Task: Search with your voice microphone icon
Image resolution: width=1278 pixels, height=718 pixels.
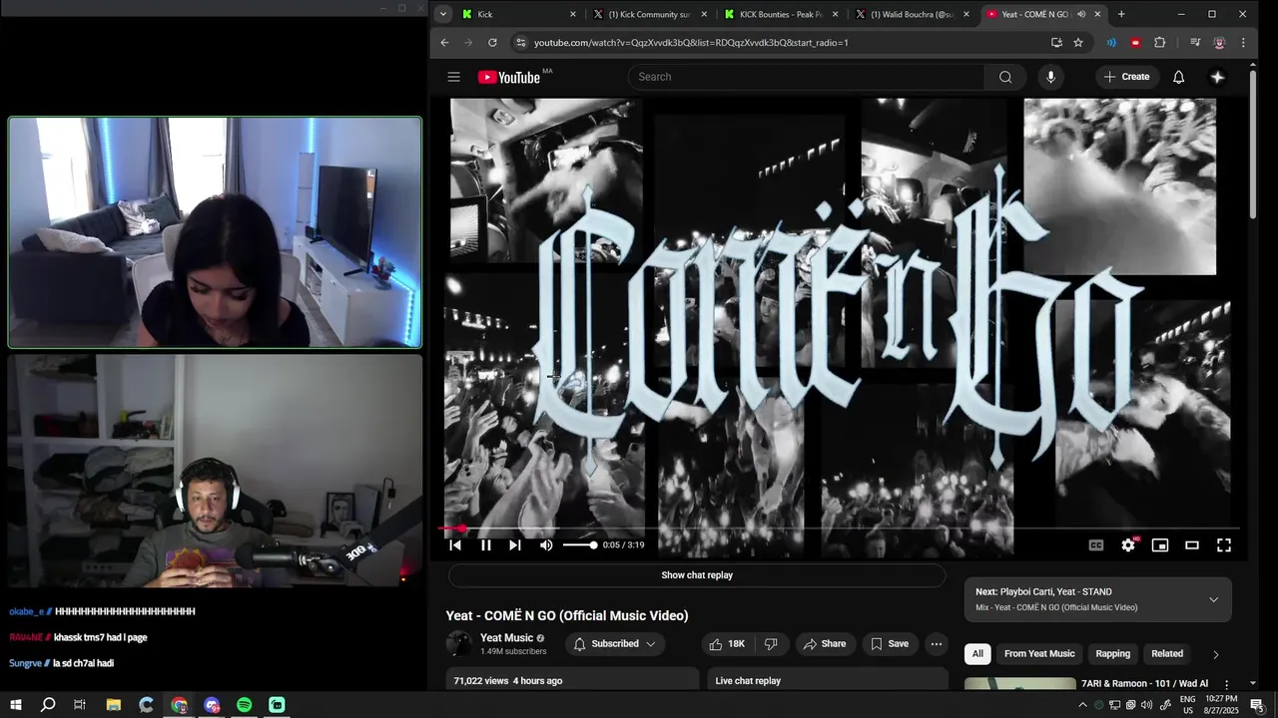Action: tap(1050, 77)
